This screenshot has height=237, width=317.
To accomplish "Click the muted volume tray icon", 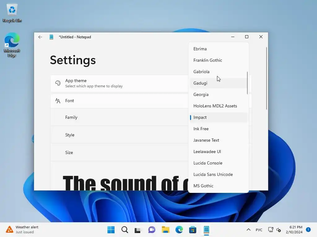I will 279,230.
